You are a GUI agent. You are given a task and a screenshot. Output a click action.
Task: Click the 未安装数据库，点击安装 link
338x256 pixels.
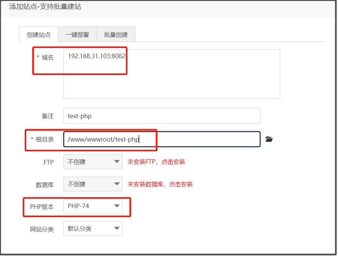(160, 184)
